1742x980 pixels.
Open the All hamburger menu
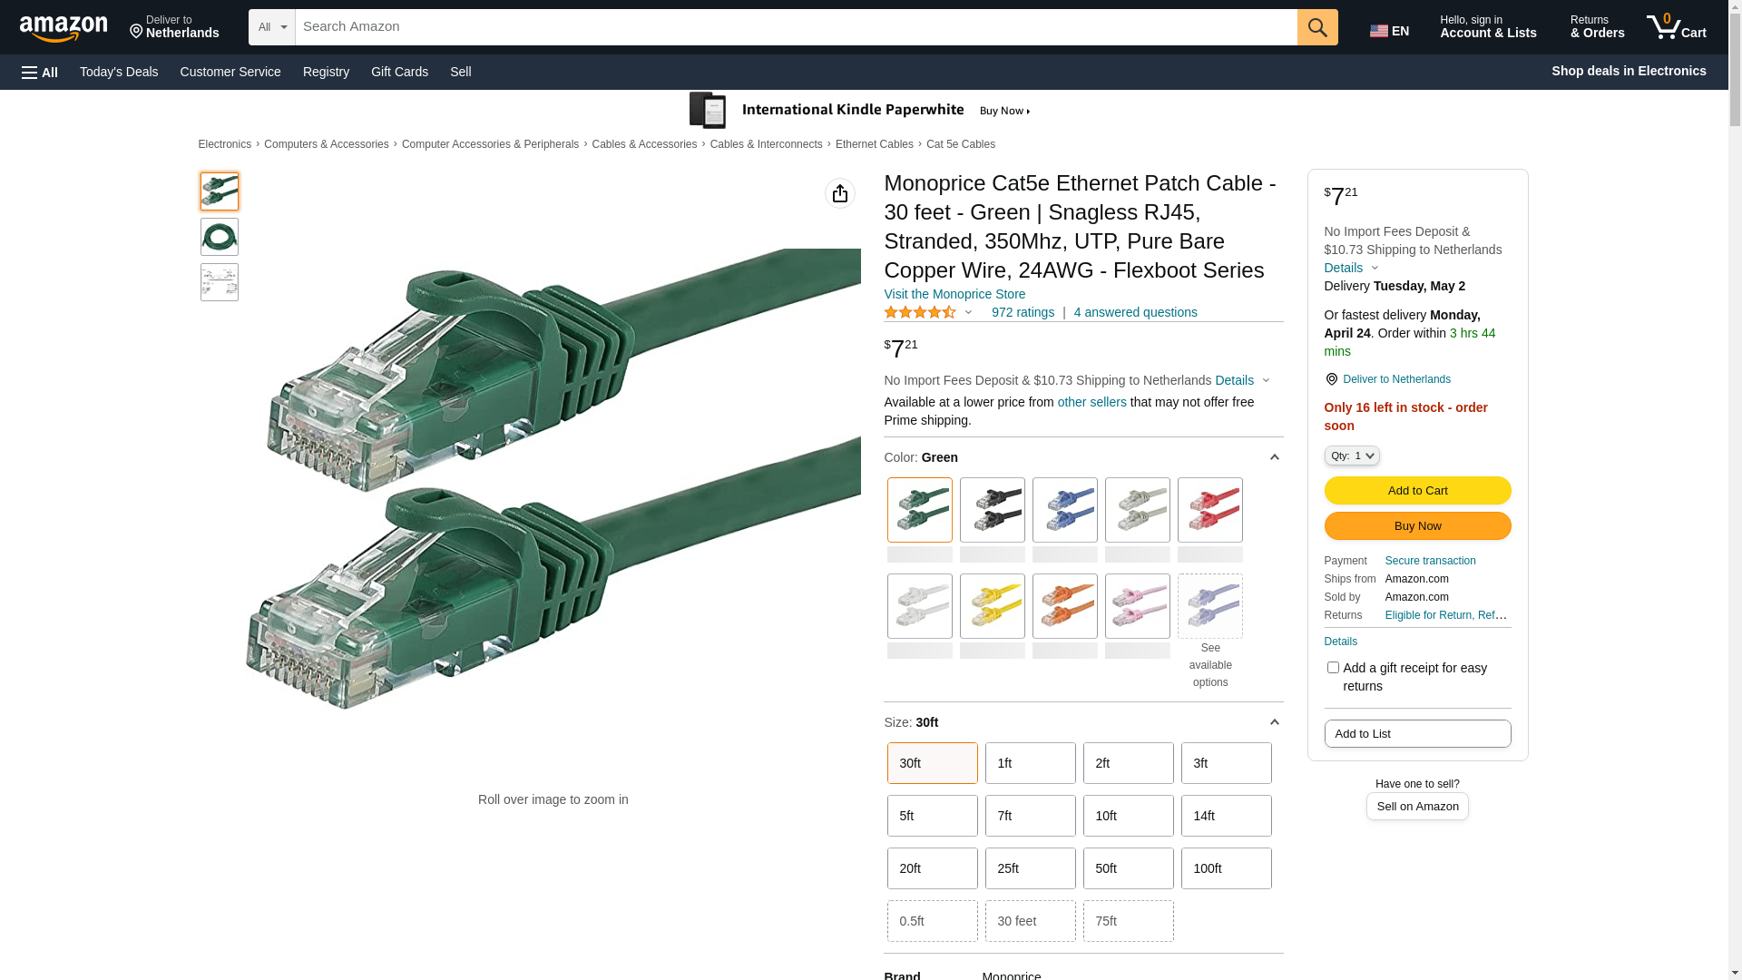40,72
